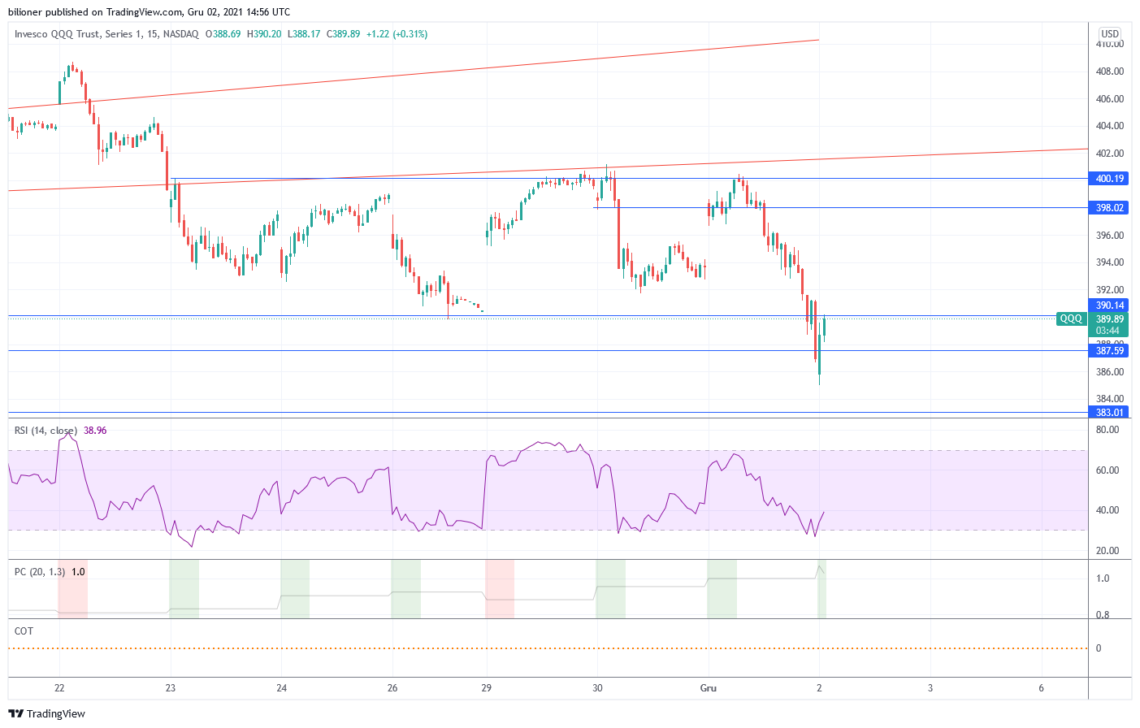
Task: Click the change value +1.22 (+0.31%)
Action: [x=397, y=34]
